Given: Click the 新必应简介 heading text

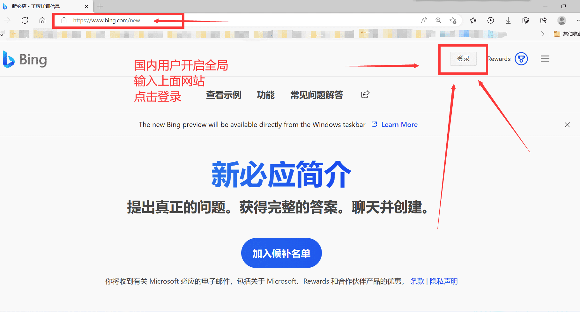Looking at the screenshot, I should pos(281,174).
